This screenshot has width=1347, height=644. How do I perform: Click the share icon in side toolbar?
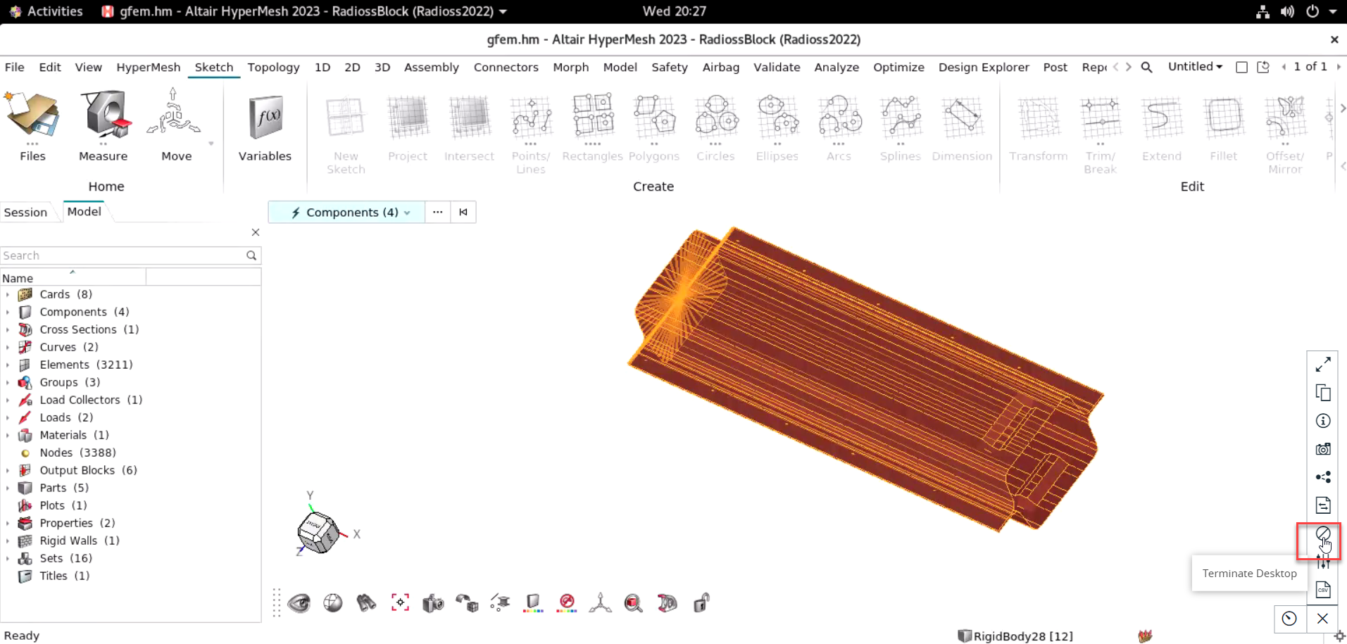coord(1323,477)
